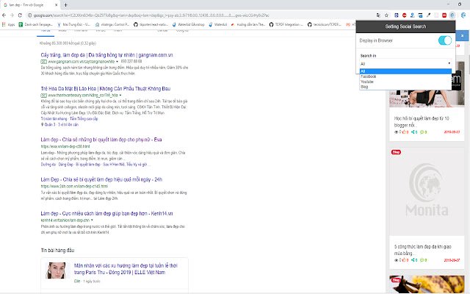Click the site info icon before google.com
This screenshot has height=294, width=470.
coord(29,15)
